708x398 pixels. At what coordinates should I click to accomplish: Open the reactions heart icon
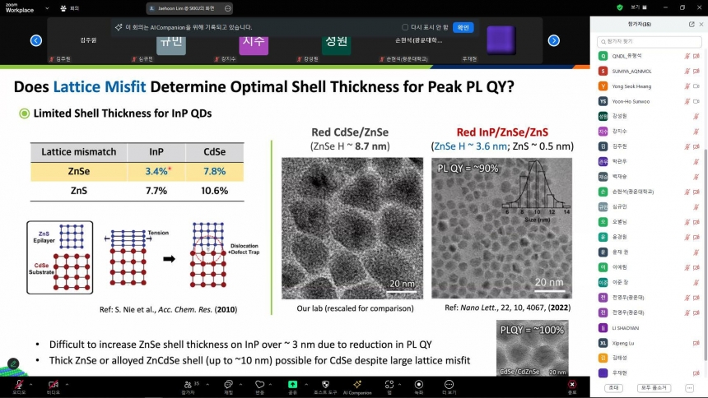[x=259, y=385]
